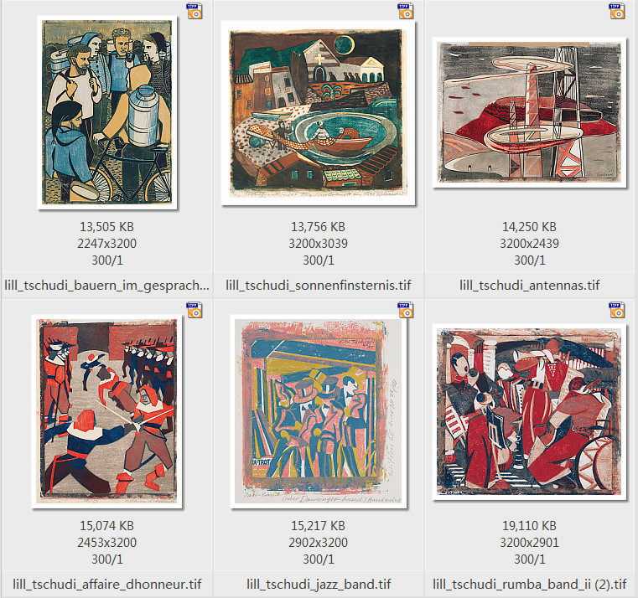This screenshot has height=598, width=638.
Task: Click filename lill_tschudi_rumba_band_ii (2).tif label
Action: pyautogui.click(x=529, y=584)
